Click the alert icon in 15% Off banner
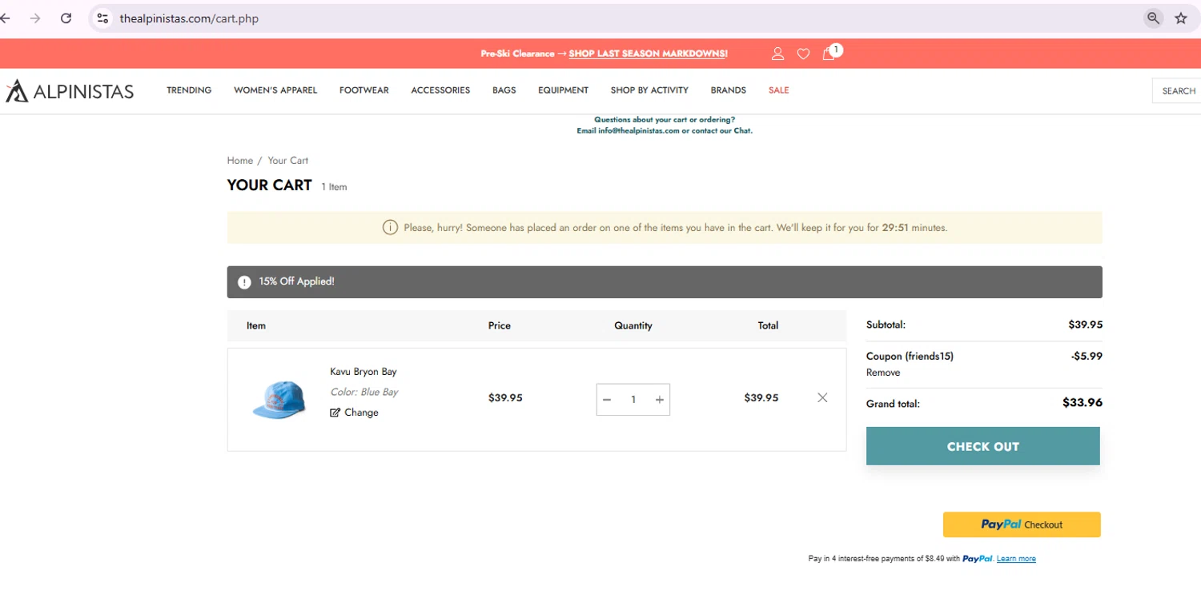The width and height of the screenshot is (1201, 606). coord(244,282)
